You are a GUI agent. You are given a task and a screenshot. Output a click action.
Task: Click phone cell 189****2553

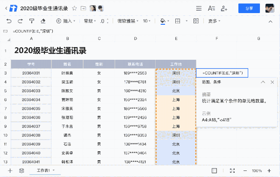pyautogui.click(x=135, y=73)
